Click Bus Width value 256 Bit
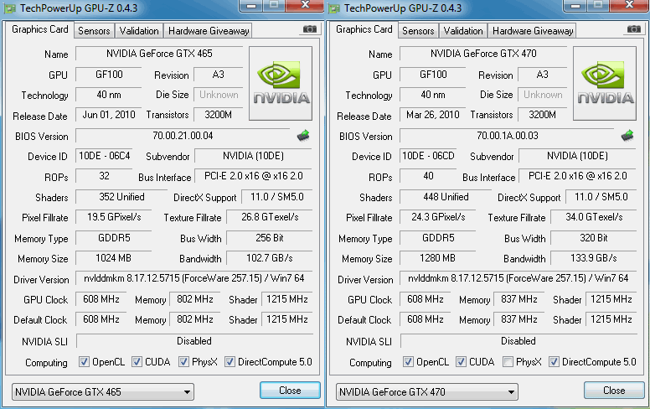The width and height of the screenshot is (650, 409). tap(270, 238)
